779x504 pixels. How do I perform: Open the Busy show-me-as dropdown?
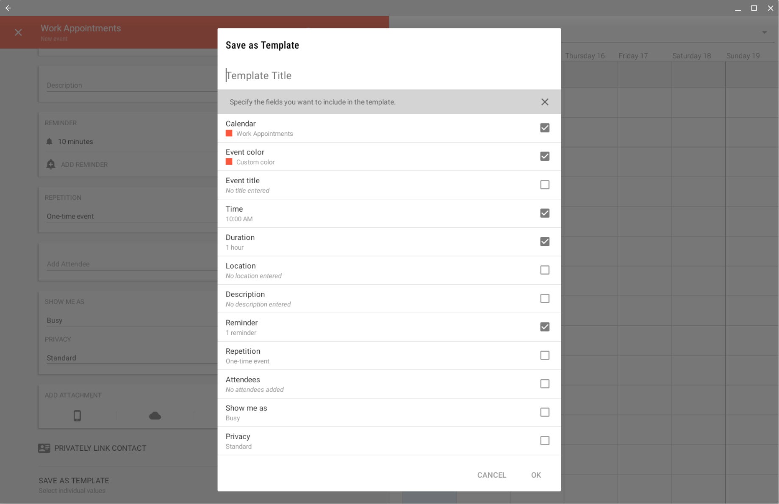(x=131, y=320)
